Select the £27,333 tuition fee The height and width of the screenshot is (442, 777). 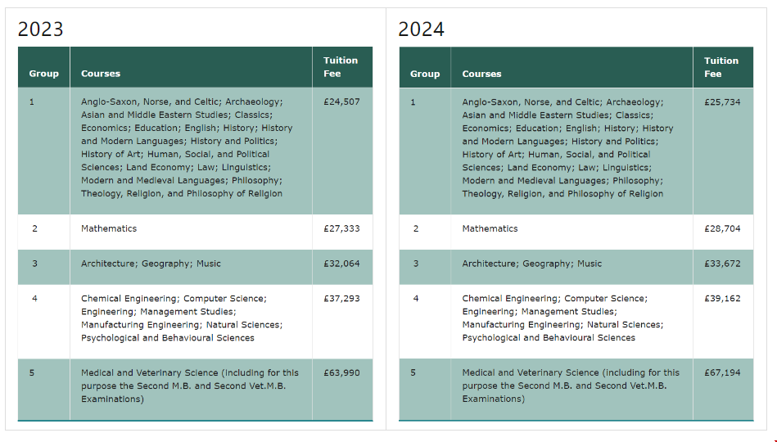tap(341, 228)
